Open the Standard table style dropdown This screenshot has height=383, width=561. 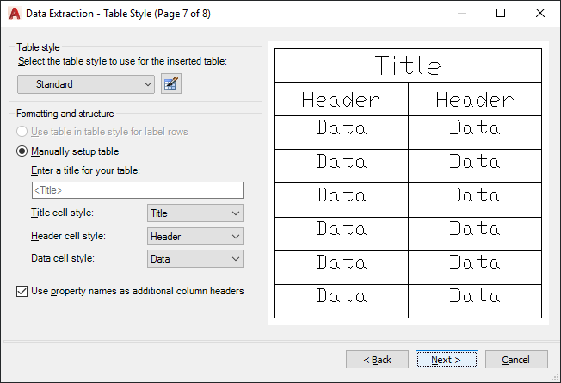pyautogui.click(x=86, y=83)
